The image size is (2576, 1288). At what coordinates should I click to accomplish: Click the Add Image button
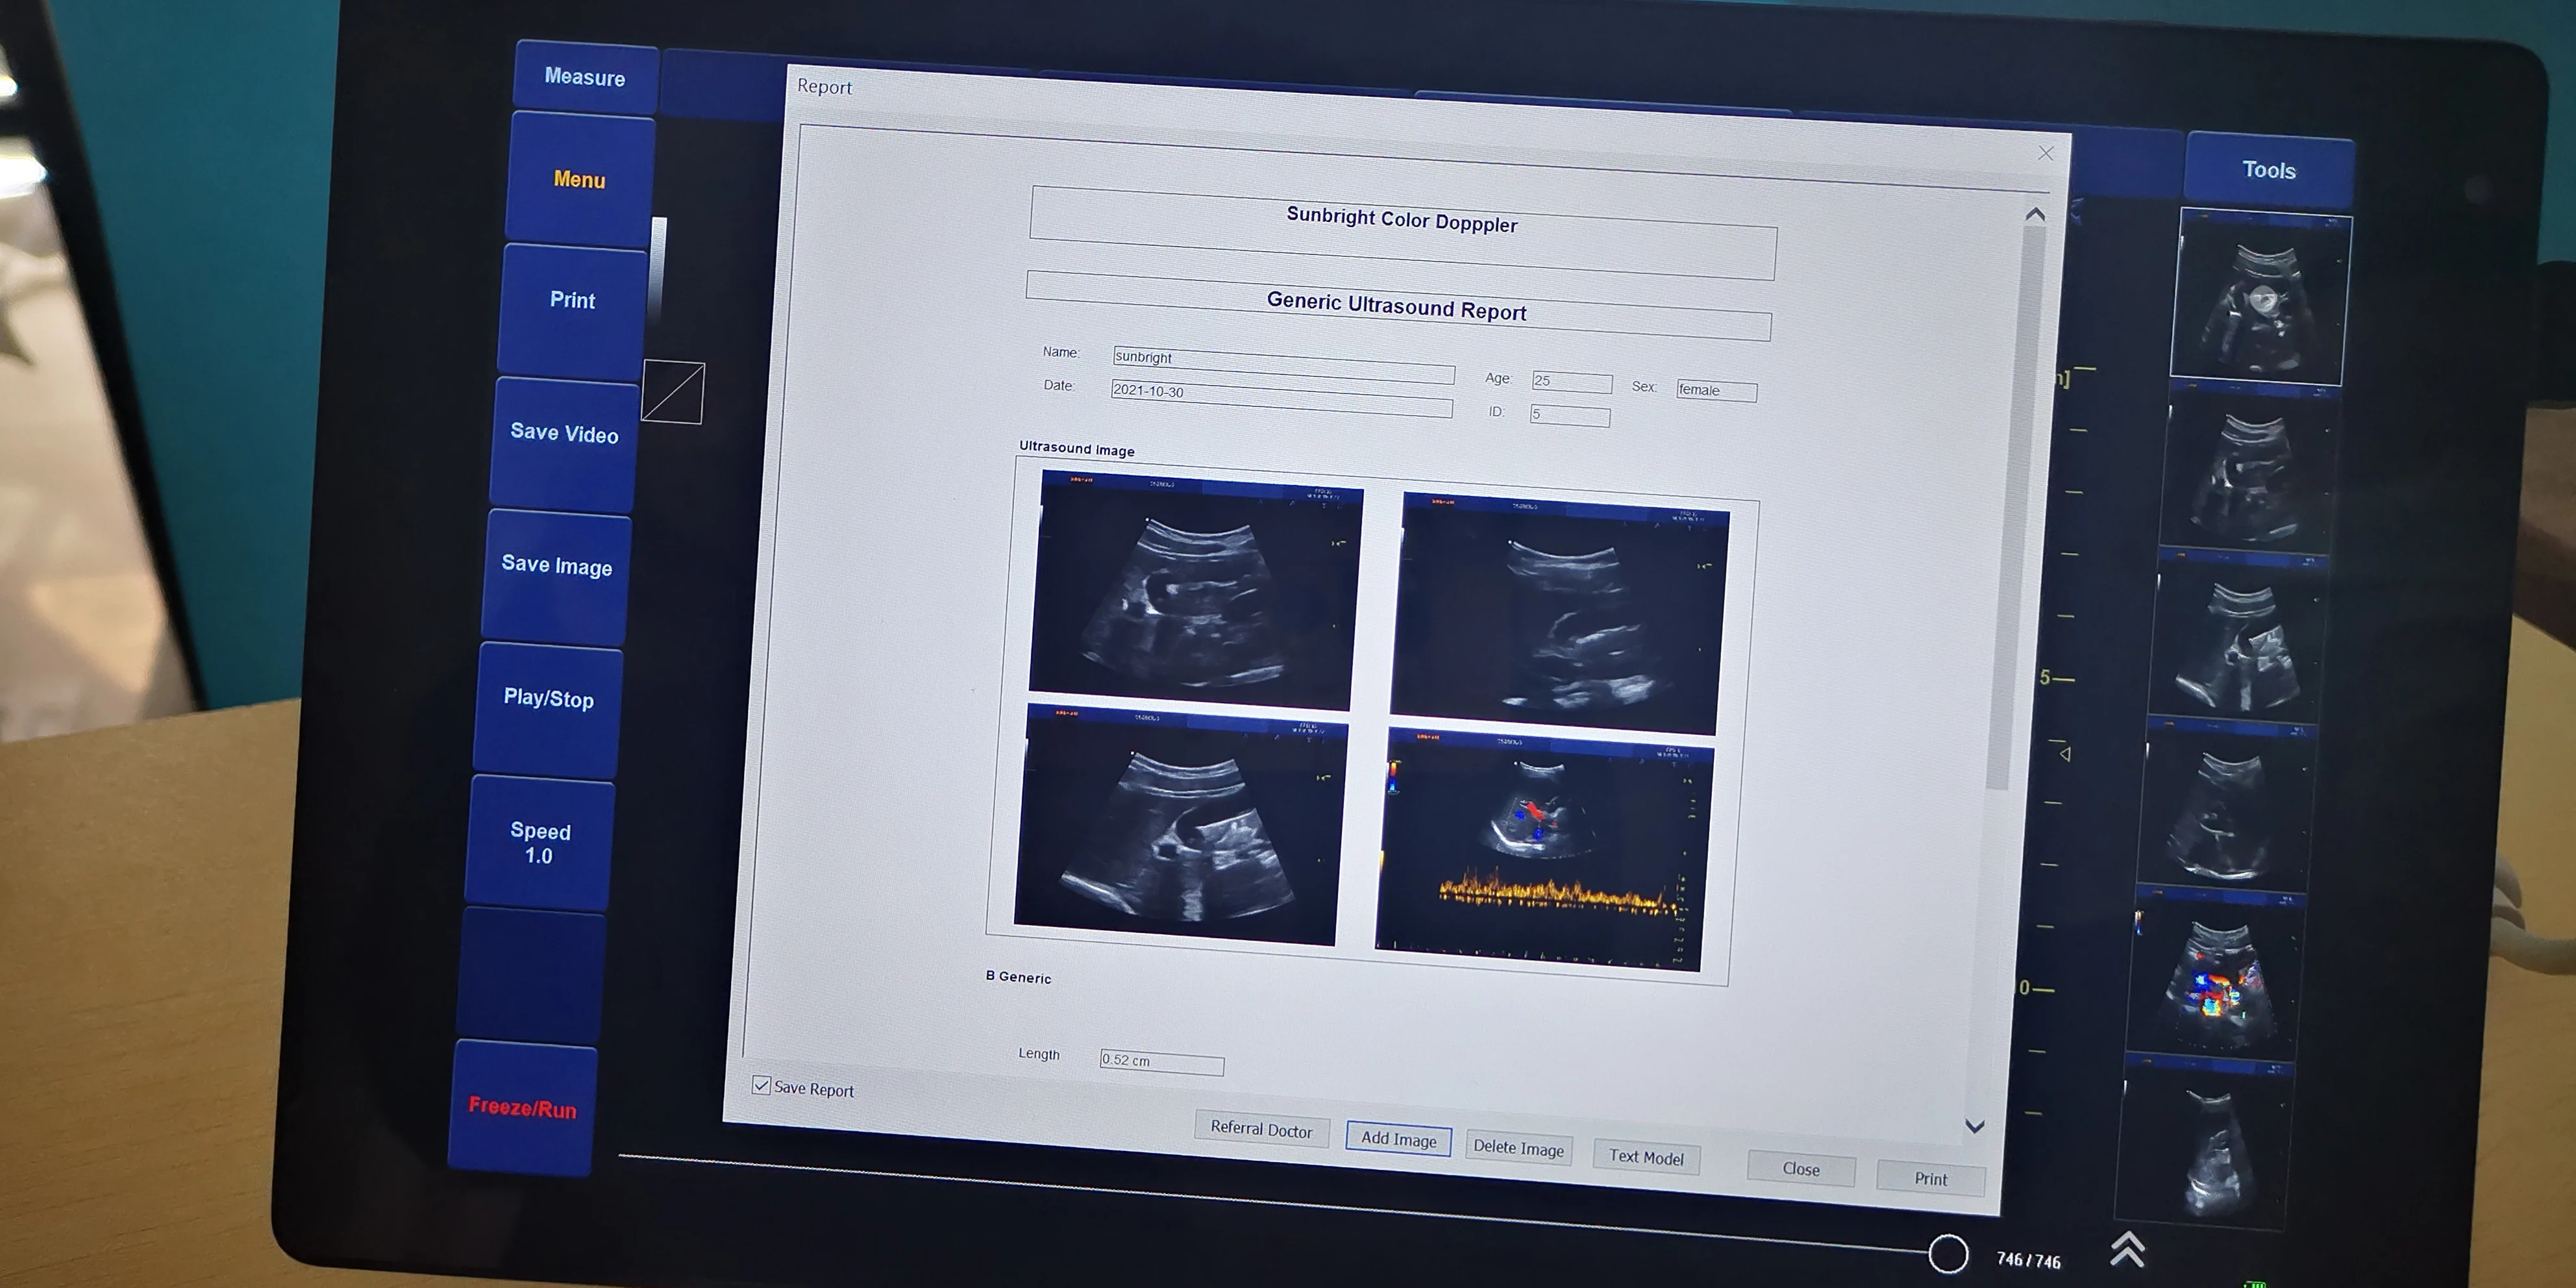1398,1139
